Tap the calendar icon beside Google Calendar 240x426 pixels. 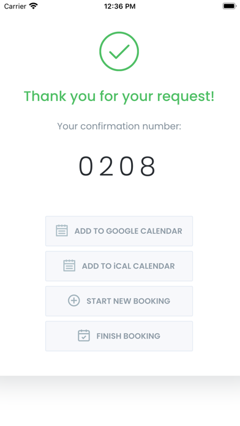pos(62,231)
